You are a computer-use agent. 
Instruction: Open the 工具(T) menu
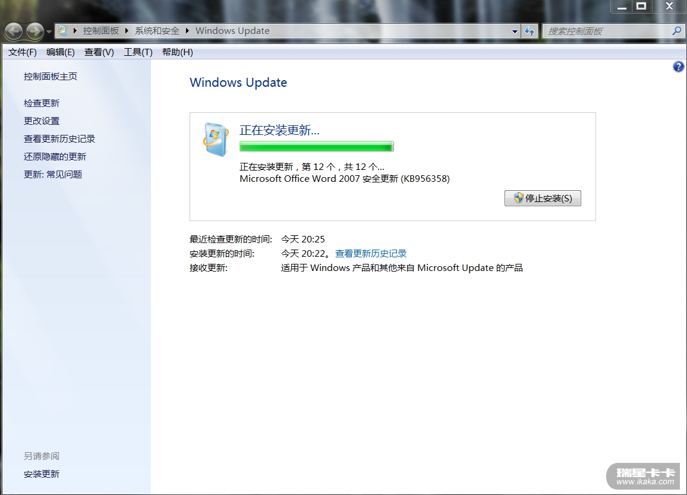(138, 52)
